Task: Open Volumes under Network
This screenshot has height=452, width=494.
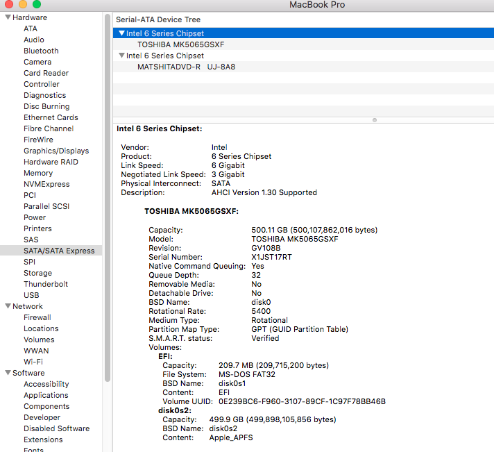Action: point(39,340)
